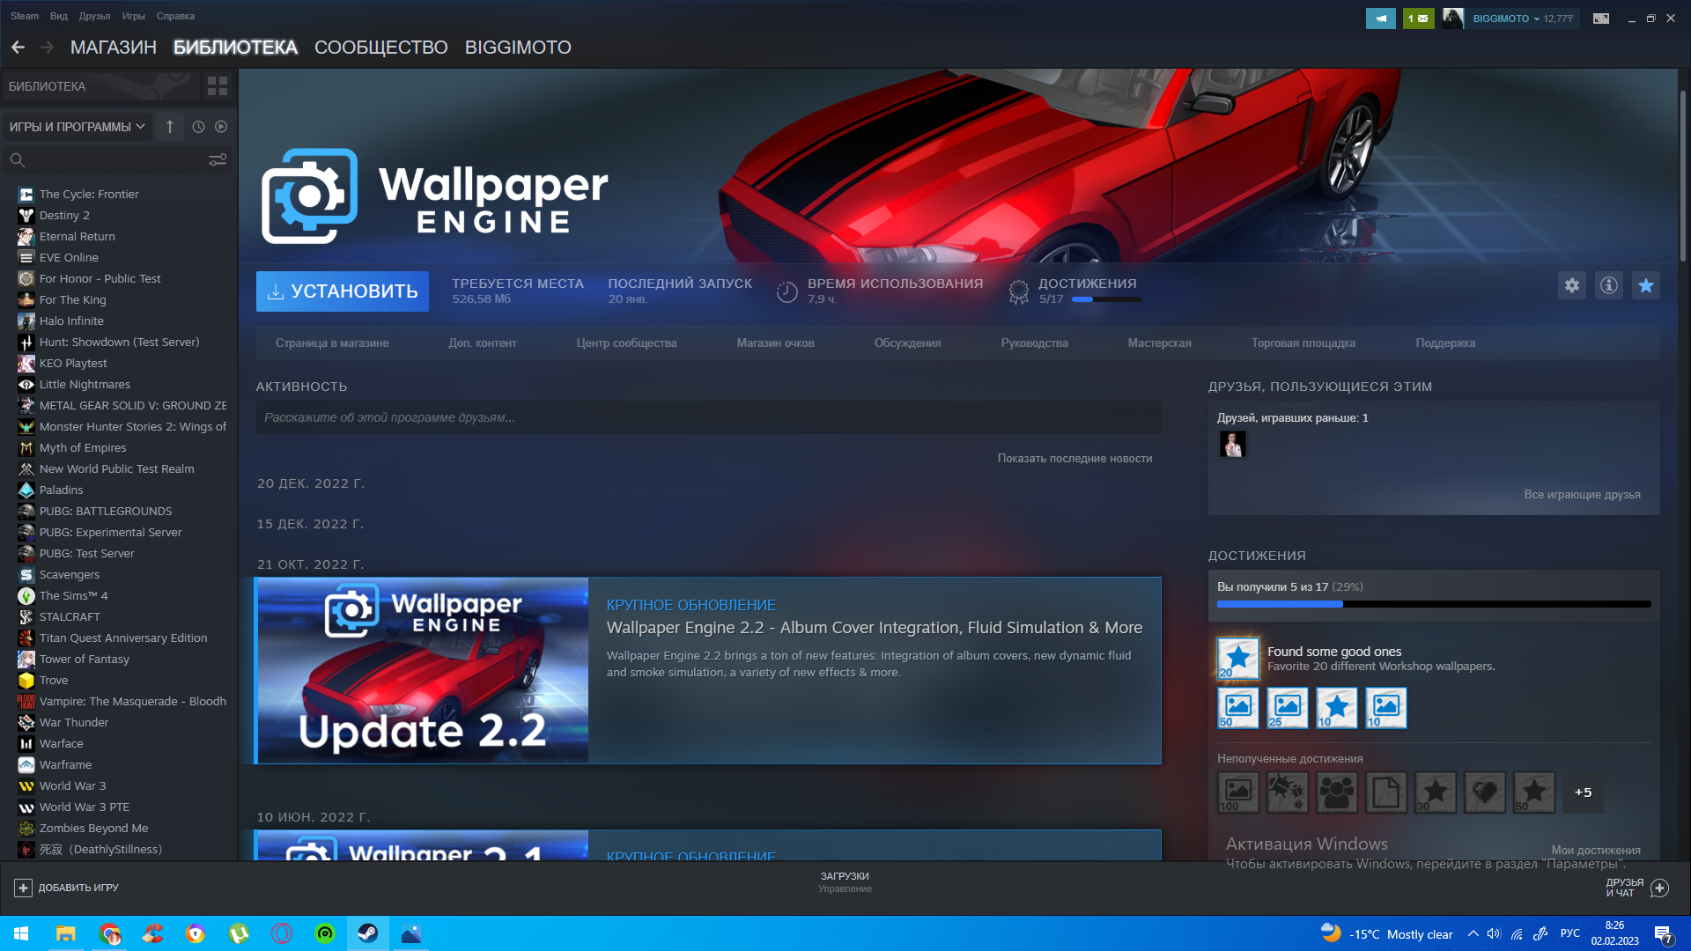Click the BIGGIMOTO avatar image

1453,18
